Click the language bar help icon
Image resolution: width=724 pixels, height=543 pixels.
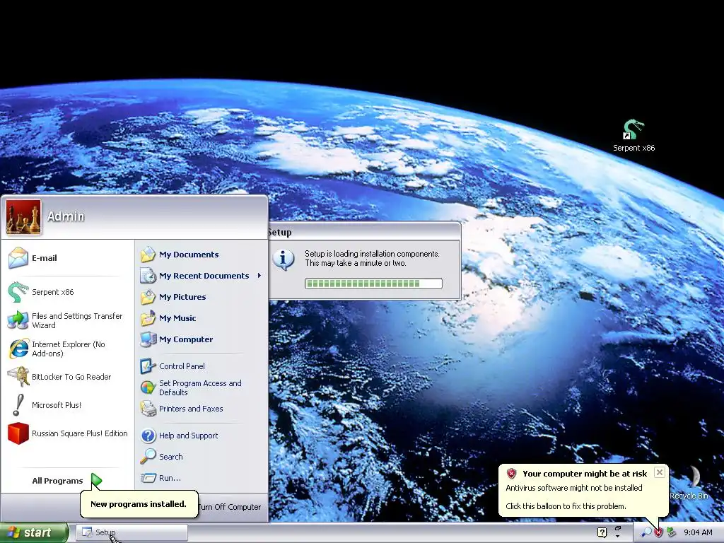(x=602, y=532)
